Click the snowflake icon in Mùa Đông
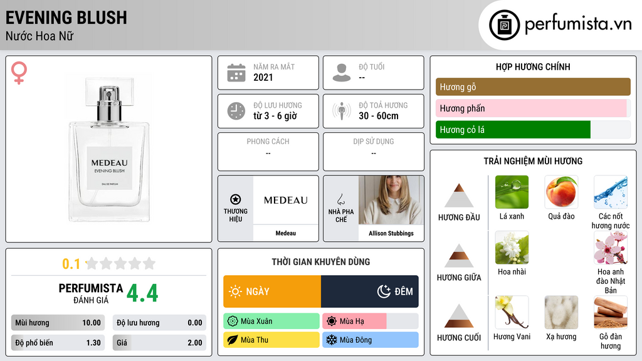This screenshot has height=361, width=642. point(332,340)
